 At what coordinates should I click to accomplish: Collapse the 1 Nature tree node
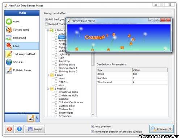point(48,30)
